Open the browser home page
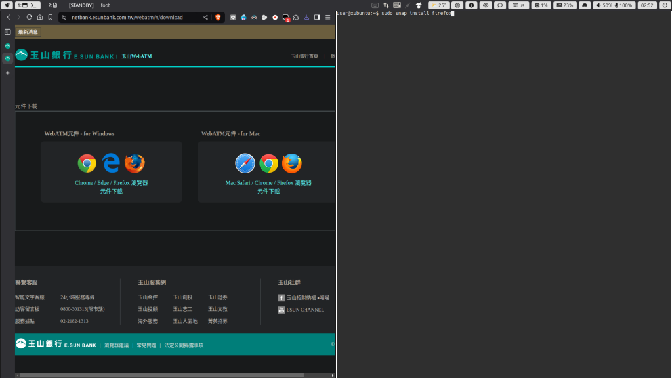Screen dimensions: 672x378 tap(40, 18)
